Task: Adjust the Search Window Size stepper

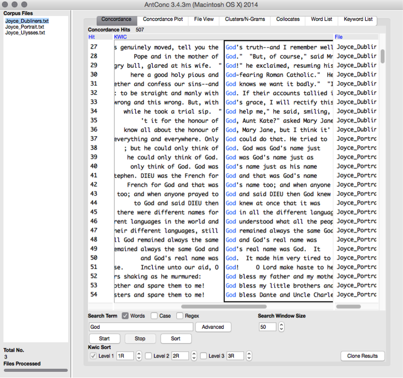Action: pos(281,327)
